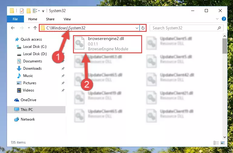
Task: Go up one folder level with the up arrow
Action: coord(35,28)
